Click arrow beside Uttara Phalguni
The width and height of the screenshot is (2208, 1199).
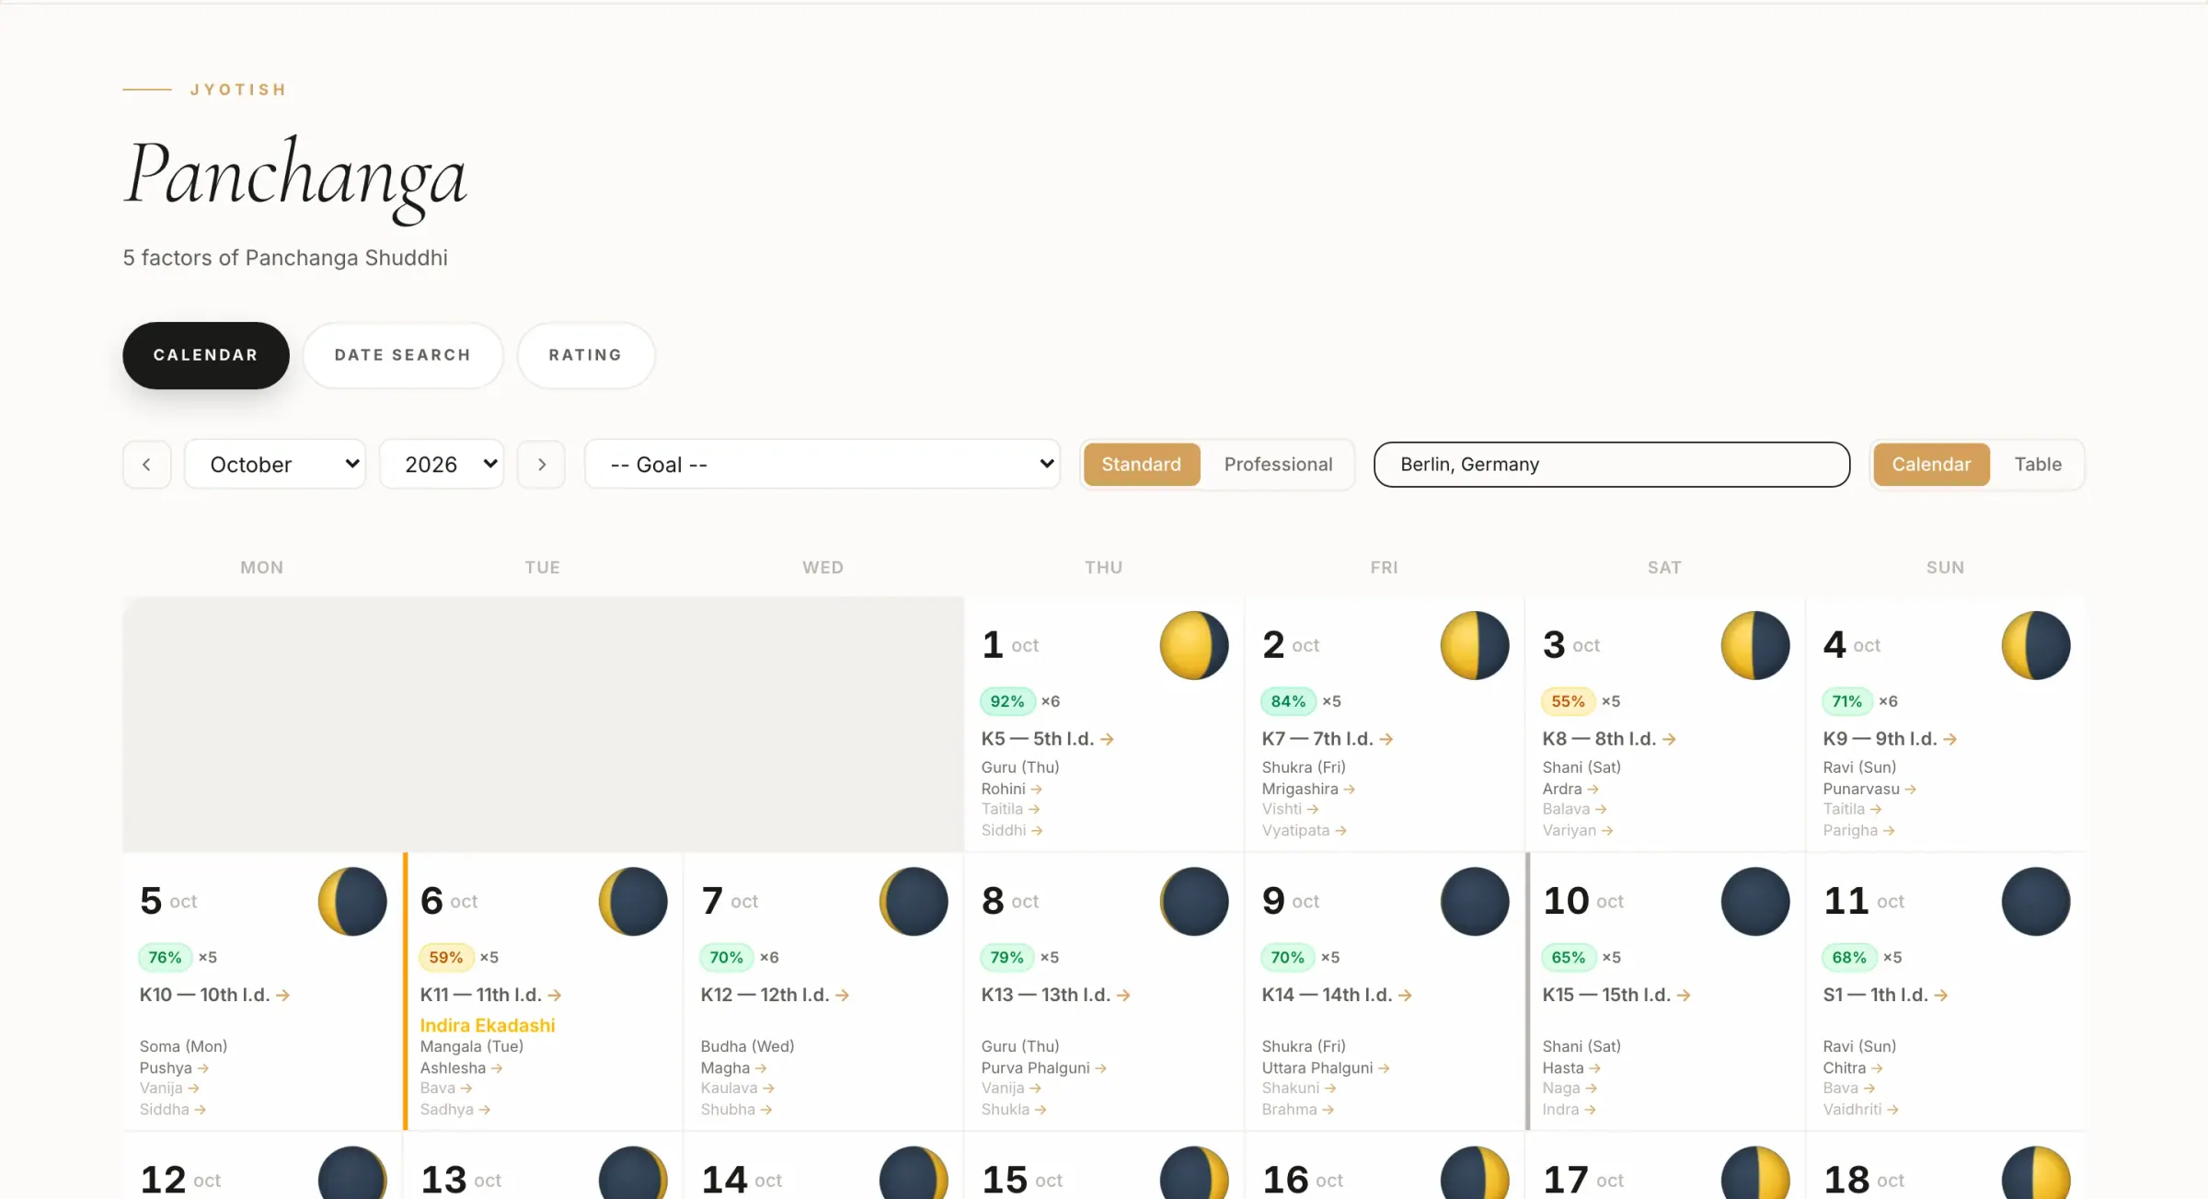1385,1068
